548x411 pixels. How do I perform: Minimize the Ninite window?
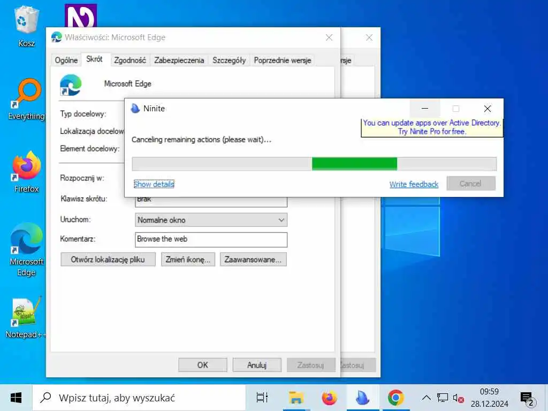(x=424, y=109)
